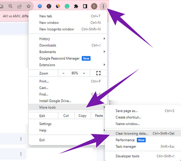The image size is (181, 161).
Task: Open Google Password Manager
Action: pos(68,58)
